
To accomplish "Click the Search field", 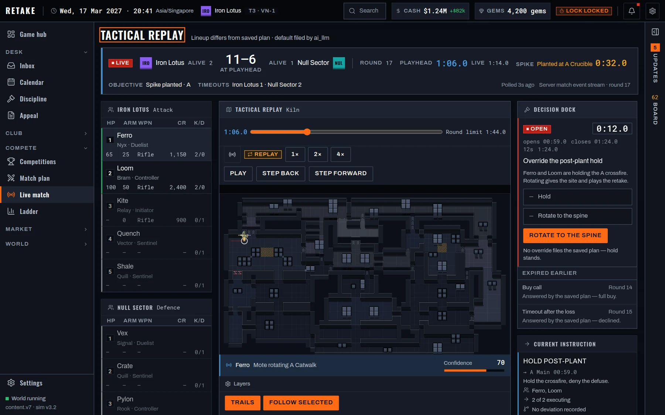I will [x=365, y=11].
